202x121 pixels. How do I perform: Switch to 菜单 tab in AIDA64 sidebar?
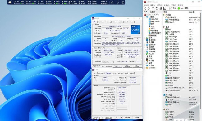145,12
